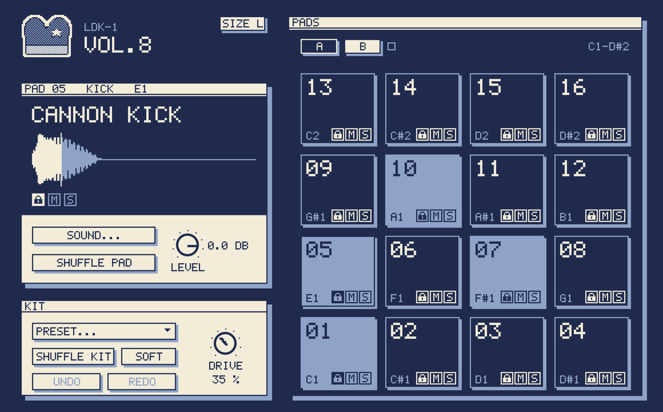Click the REDO button
Screen dimensions: 663x412
pyautogui.click(x=142, y=382)
